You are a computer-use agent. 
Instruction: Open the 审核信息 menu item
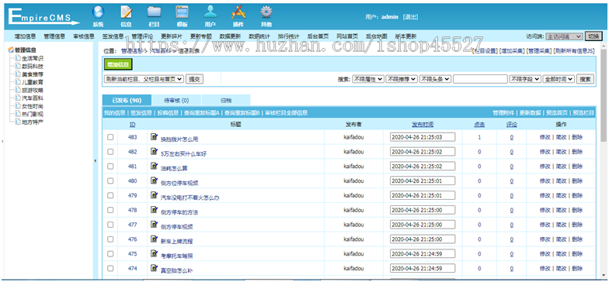(84, 36)
